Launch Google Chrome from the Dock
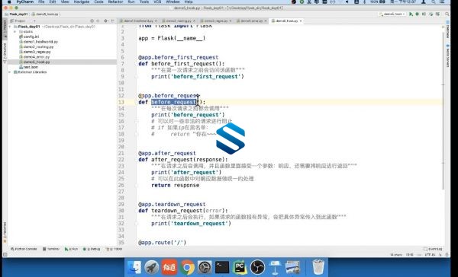The image size is (458, 277). [x=187, y=267]
